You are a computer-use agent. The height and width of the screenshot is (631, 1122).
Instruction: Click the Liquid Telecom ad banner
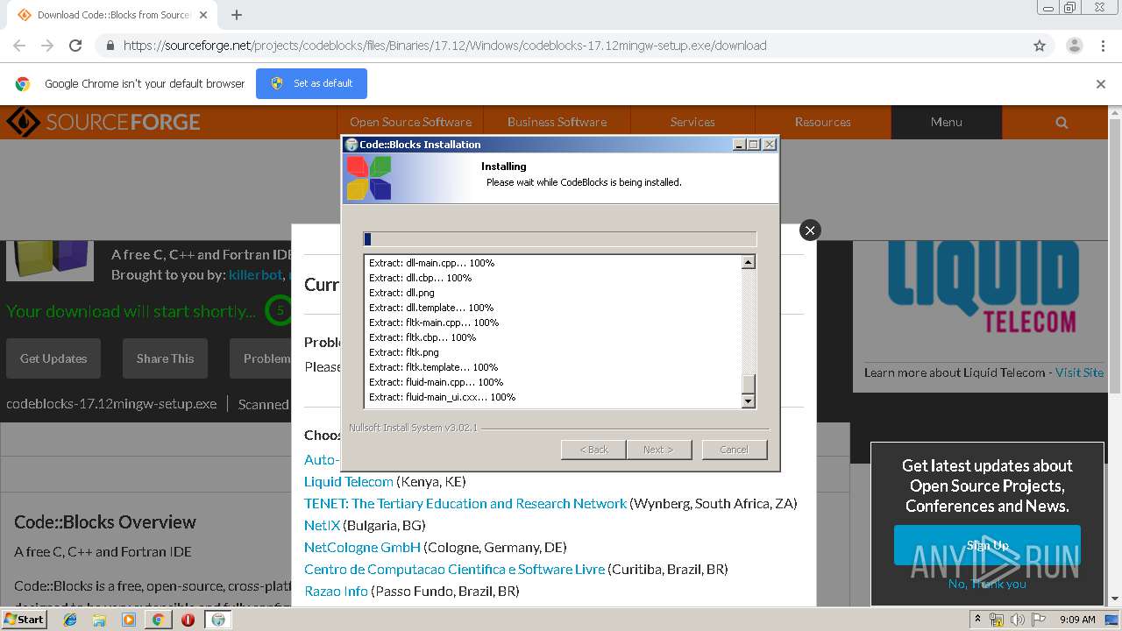click(983, 289)
